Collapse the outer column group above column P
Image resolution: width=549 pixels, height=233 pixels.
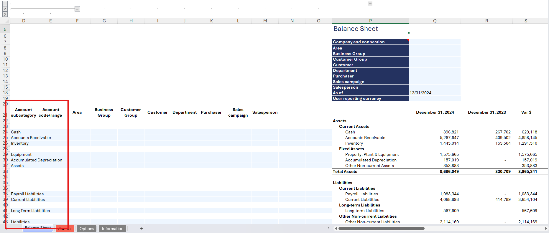tap(370, 4)
